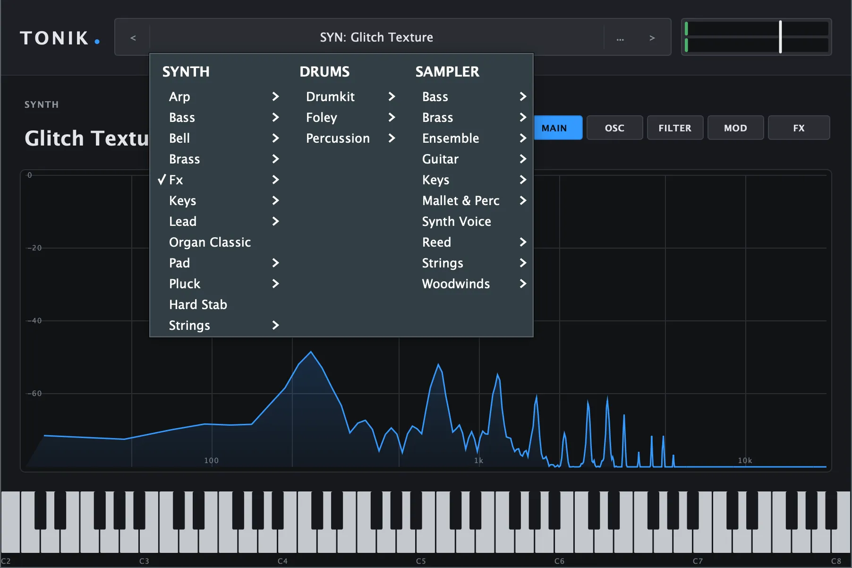Choose Arp in the Synth column
Viewport: 852px width, 568px height.
click(179, 97)
